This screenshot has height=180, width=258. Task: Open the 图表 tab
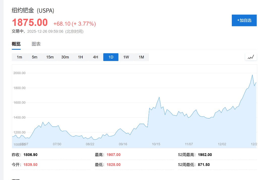click(36, 44)
